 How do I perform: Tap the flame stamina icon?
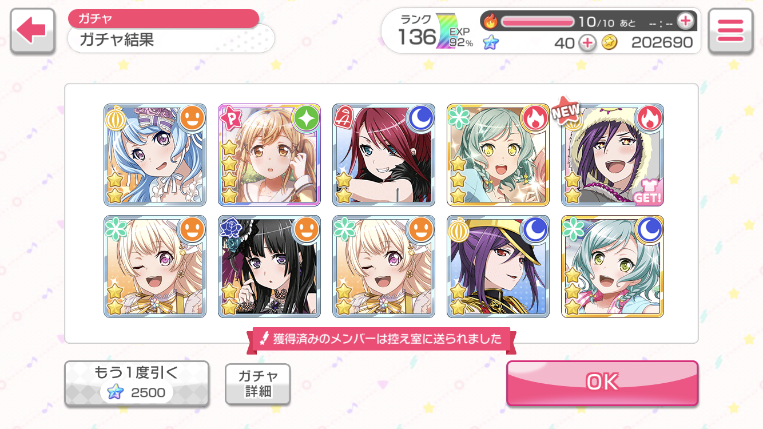coord(491,22)
